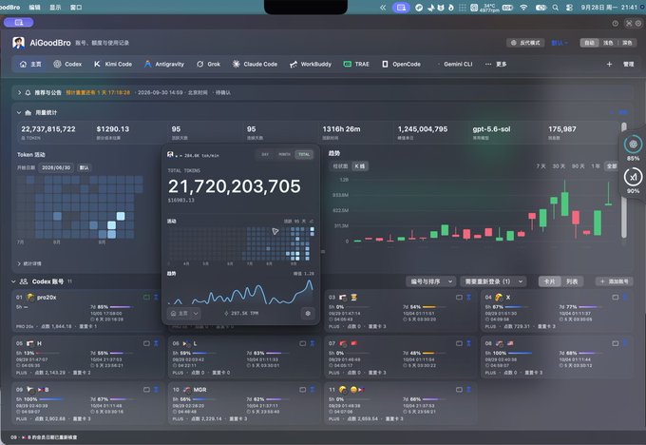The height and width of the screenshot is (445, 646).
Task: Set trend range to 全部
Action: pos(612,165)
